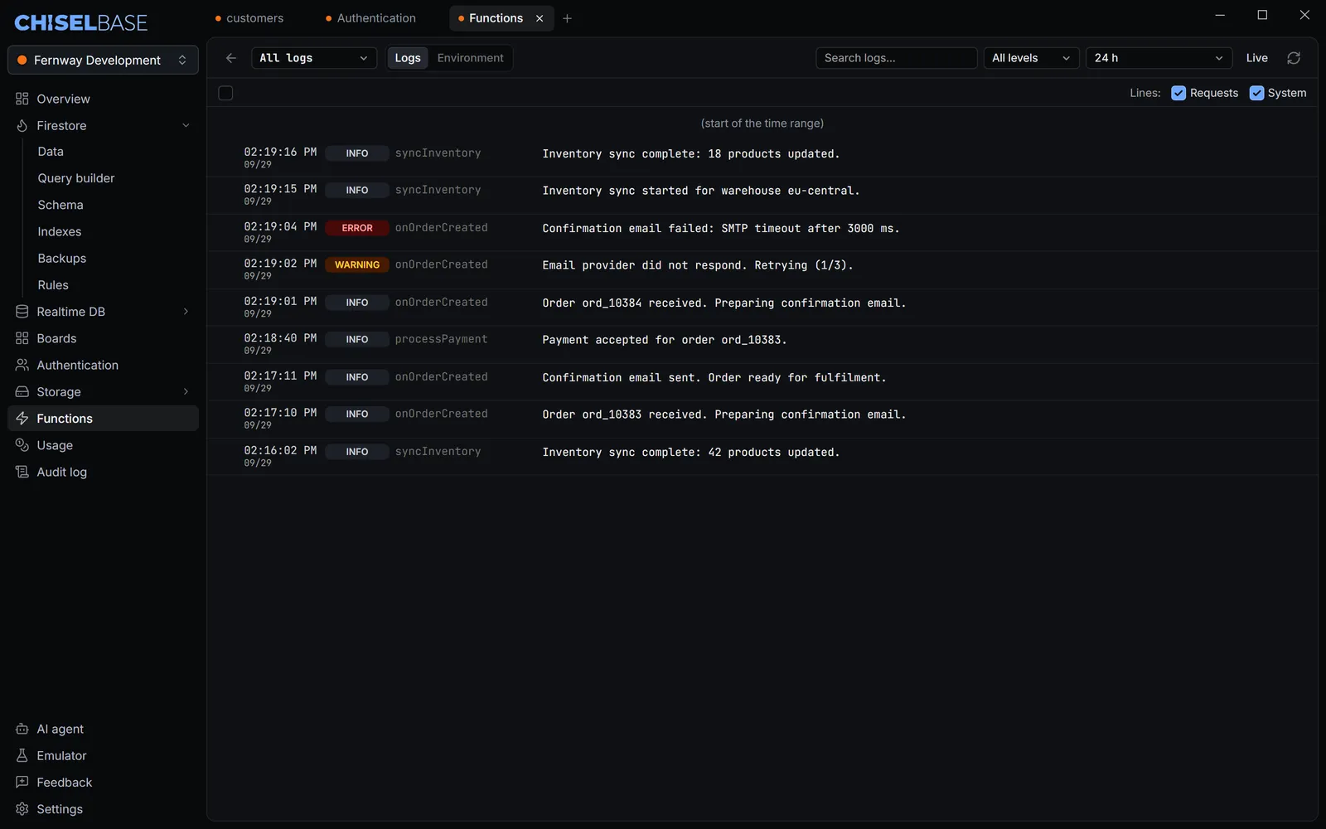Toggle the Requests lines checkbox
1326x829 pixels.
pyautogui.click(x=1178, y=93)
